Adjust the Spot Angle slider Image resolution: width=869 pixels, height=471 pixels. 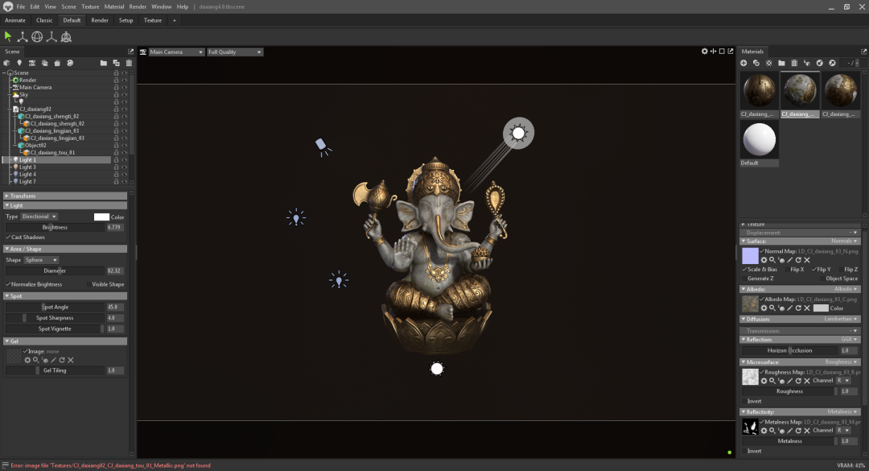55,307
